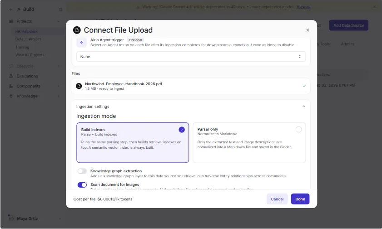Open View all deprecated models link

[x=303, y=7]
